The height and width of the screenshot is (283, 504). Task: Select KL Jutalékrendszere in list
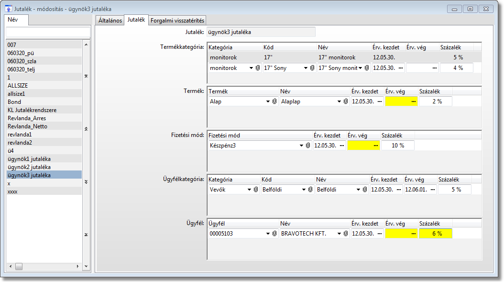[44, 110]
